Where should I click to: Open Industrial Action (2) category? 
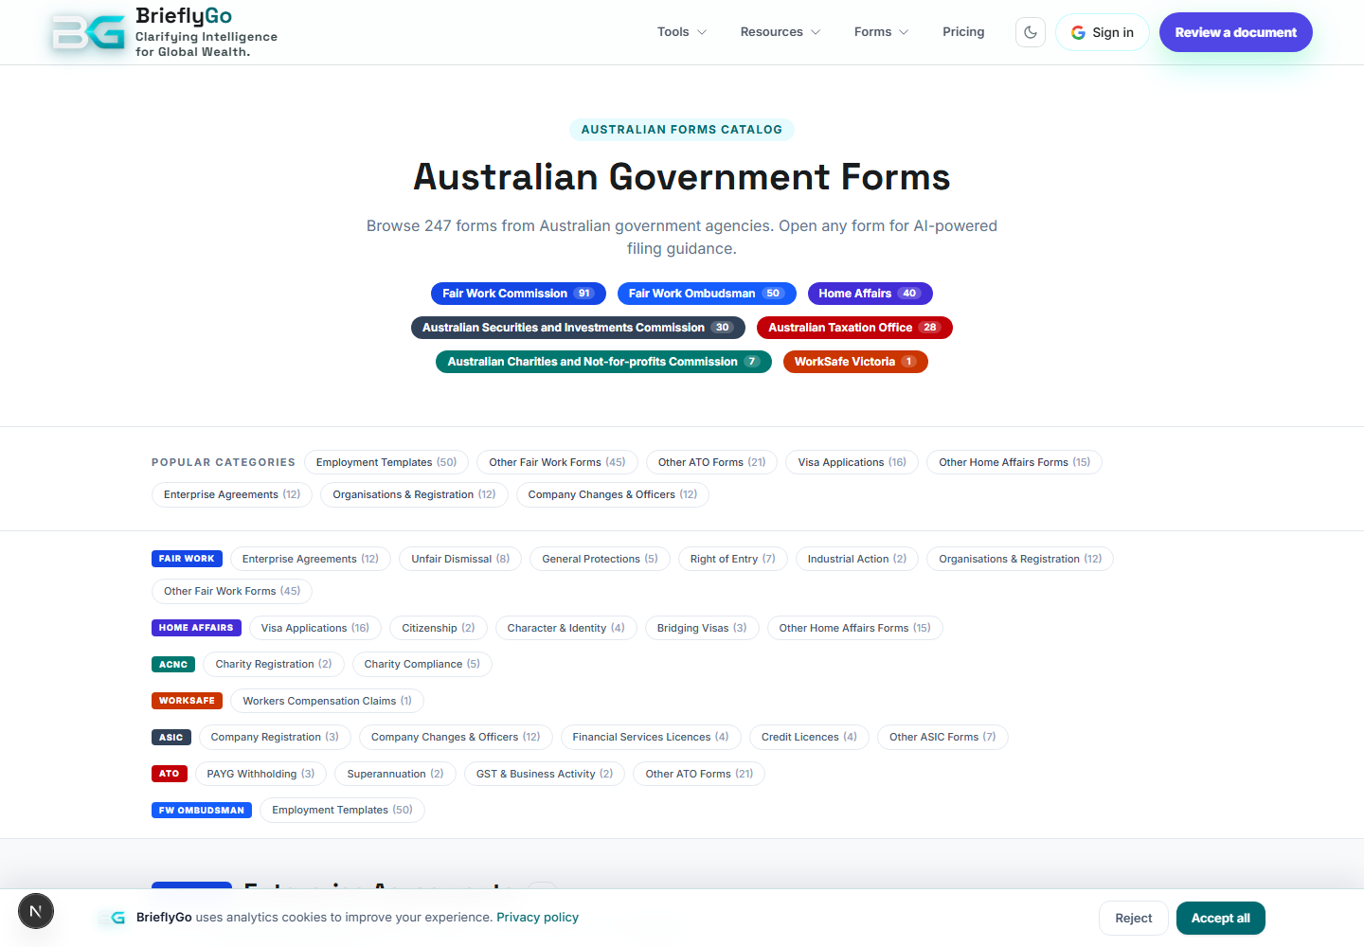tap(857, 559)
